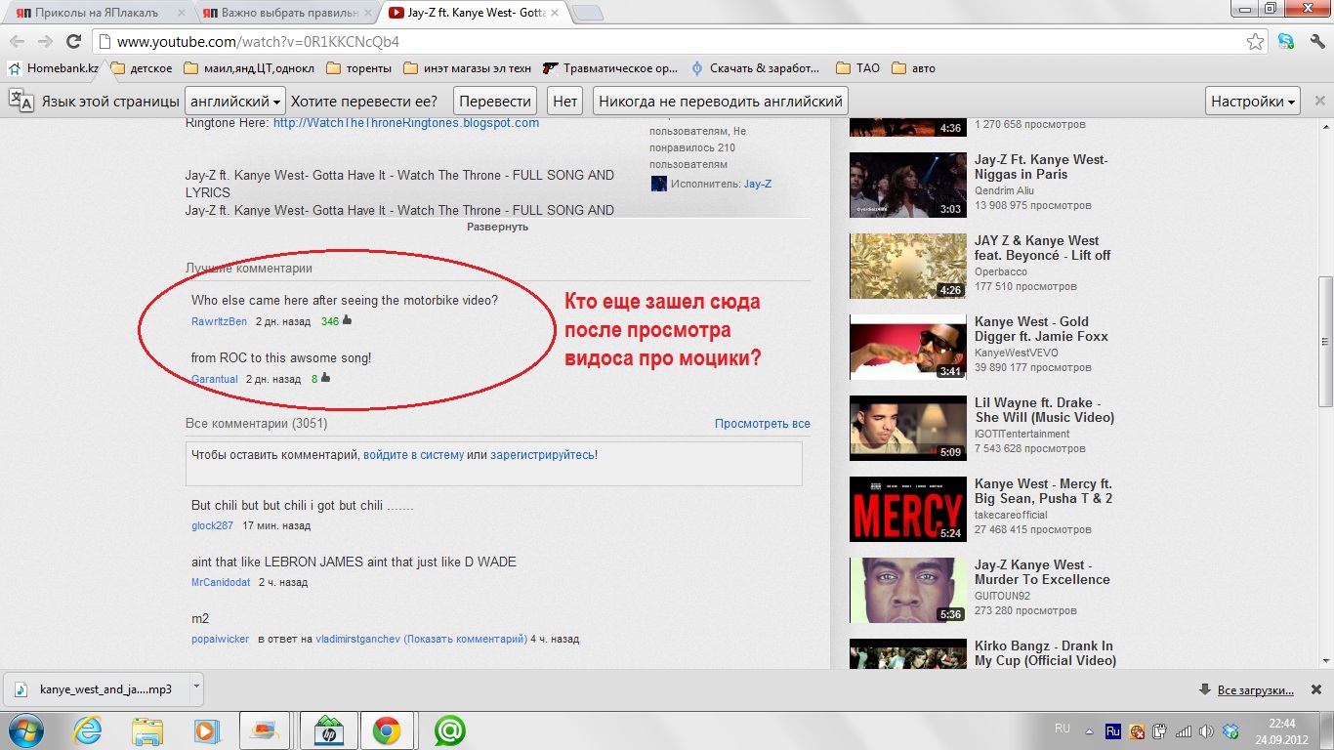Open Windows Media Player from the taskbar

(x=205, y=730)
